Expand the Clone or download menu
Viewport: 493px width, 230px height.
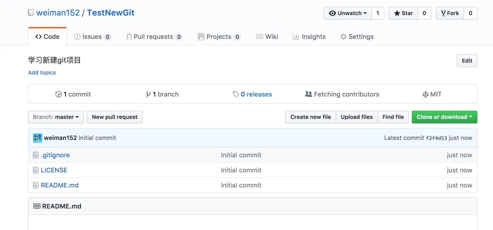coord(444,117)
